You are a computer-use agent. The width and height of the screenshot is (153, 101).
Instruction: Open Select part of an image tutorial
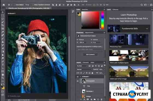(129, 73)
